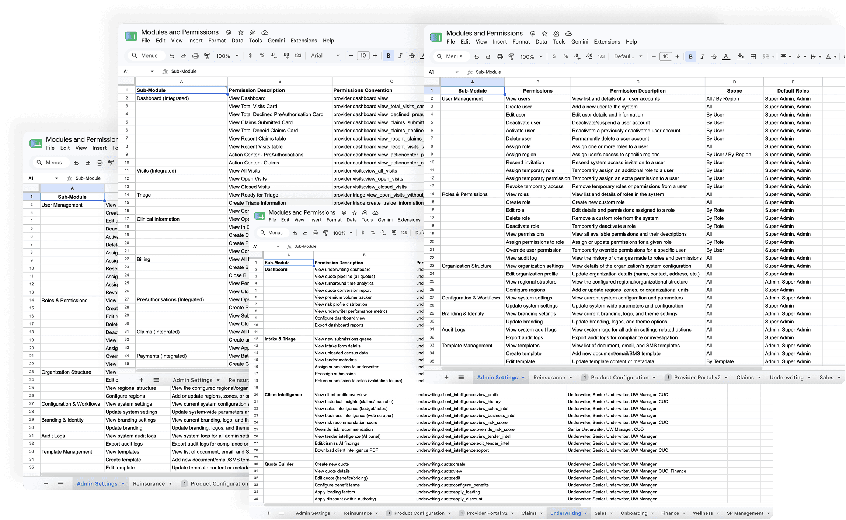
Task: Open Underwriting tab arrow in Underwriting window
Action: [585, 513]
